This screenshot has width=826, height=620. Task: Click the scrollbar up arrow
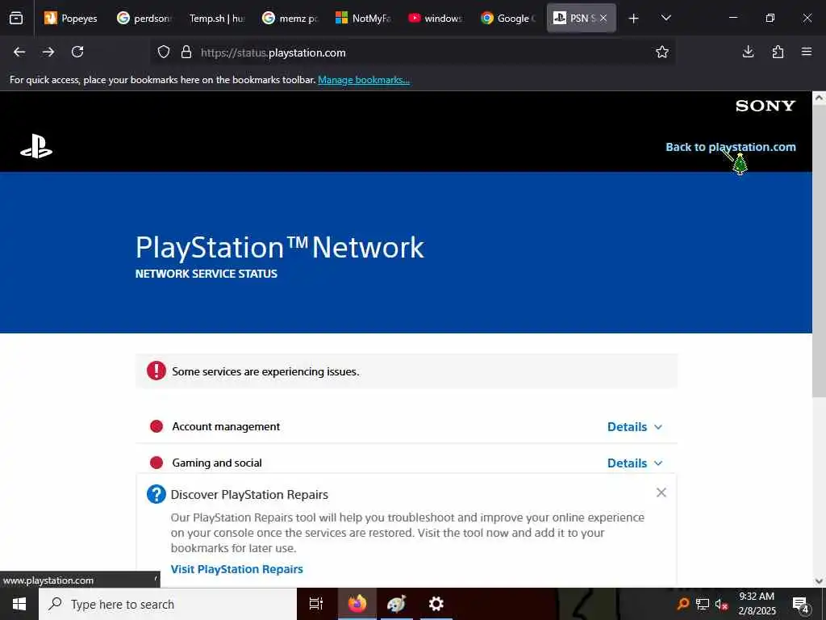tap(820, 98)
